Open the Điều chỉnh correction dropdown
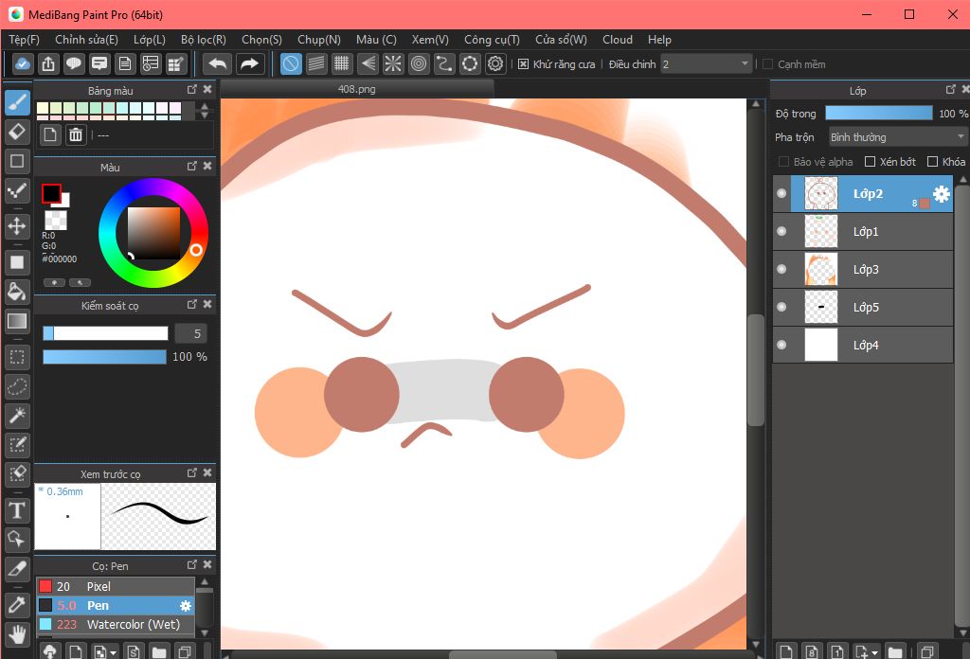 [706, 64]
